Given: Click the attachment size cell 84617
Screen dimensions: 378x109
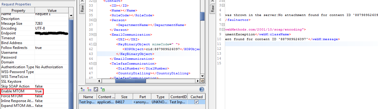Looking at the screenshot, I should click(124, 102).
